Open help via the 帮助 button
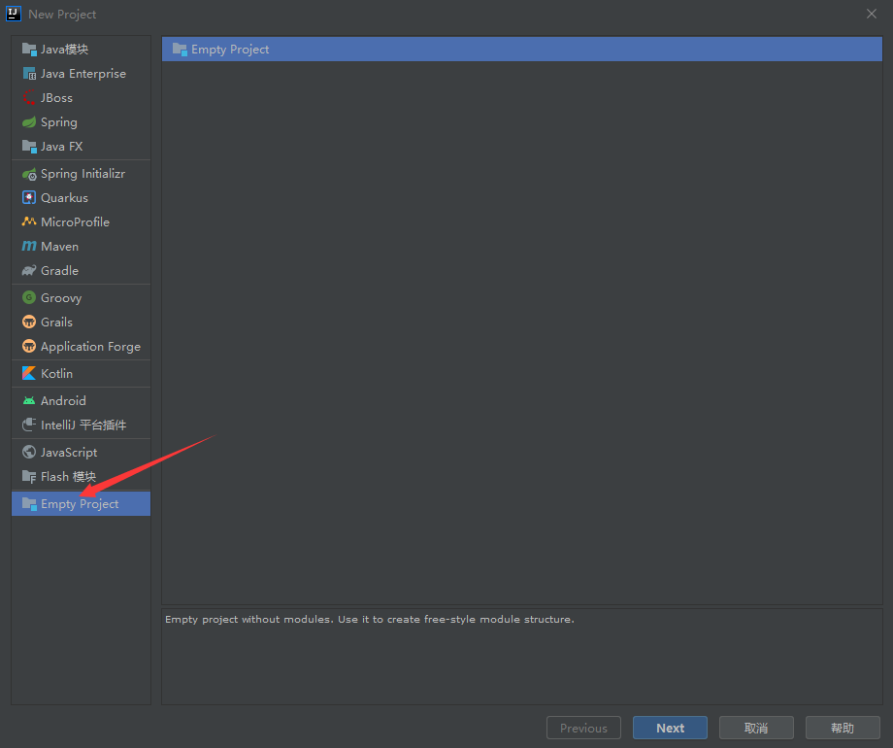Viewport: 893px width, 748px height. tap(843, 728)
